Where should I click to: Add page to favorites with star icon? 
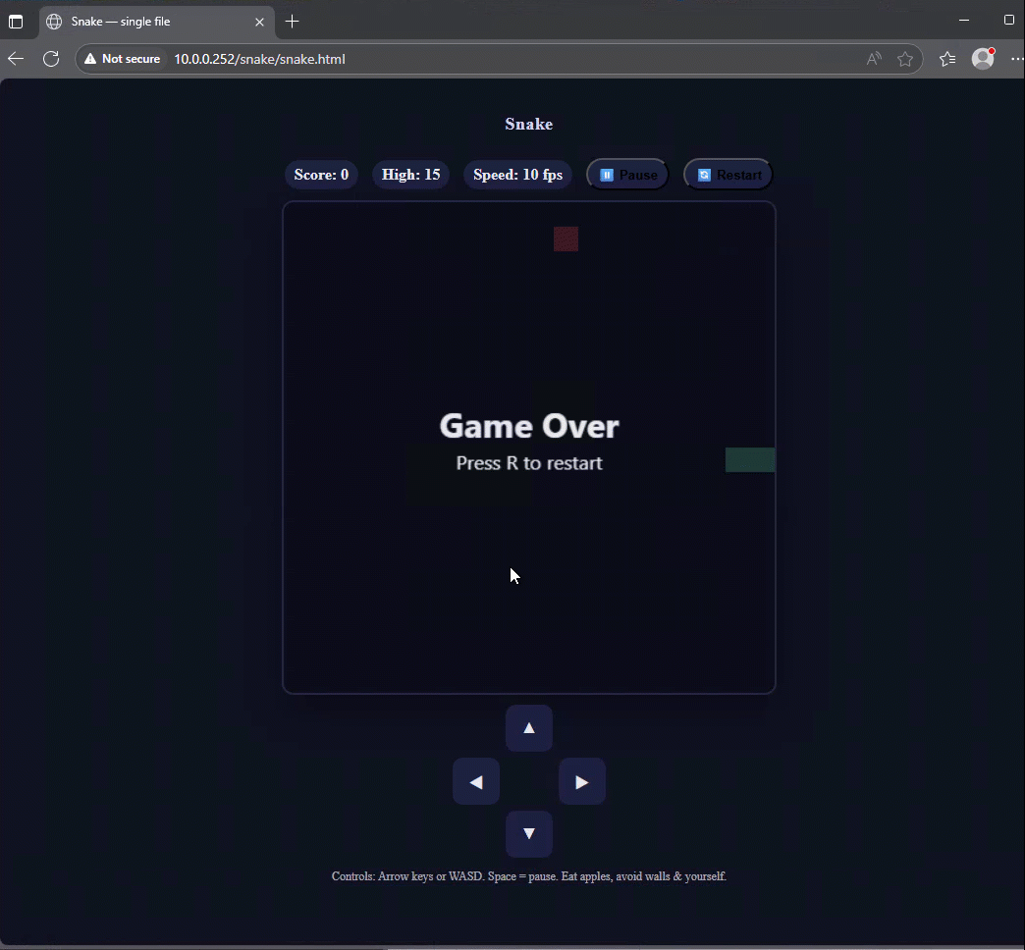tap(905, 59)
